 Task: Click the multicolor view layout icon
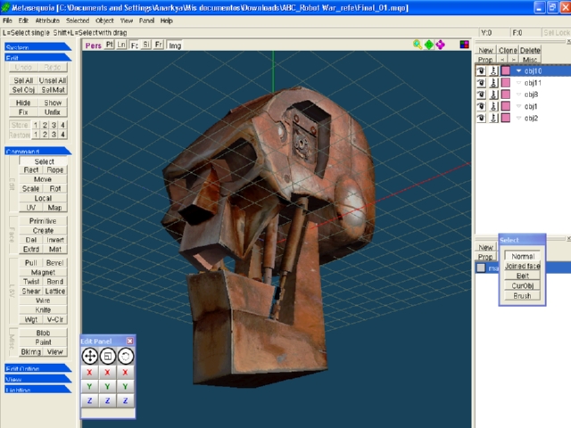pos(464,45)
